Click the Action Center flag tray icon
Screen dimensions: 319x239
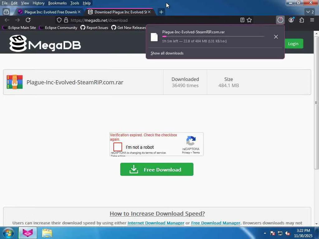coord(273,233)
